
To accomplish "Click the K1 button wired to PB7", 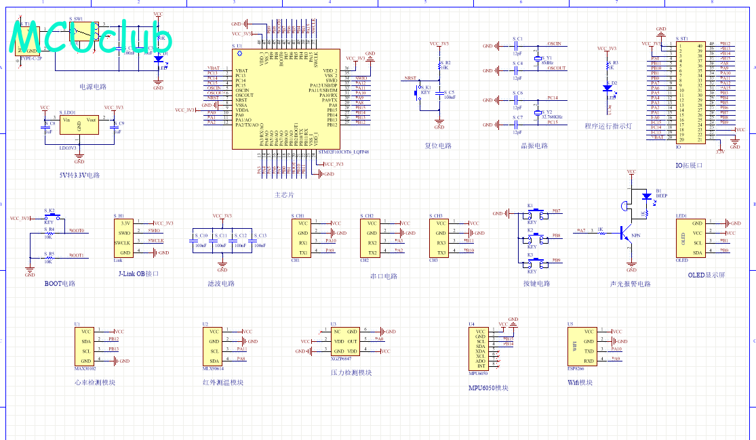I will tap(534, 213).
